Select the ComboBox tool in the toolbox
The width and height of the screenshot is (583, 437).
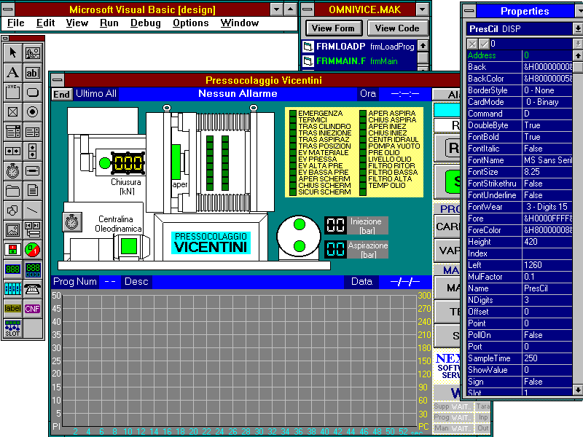point(12,132)
